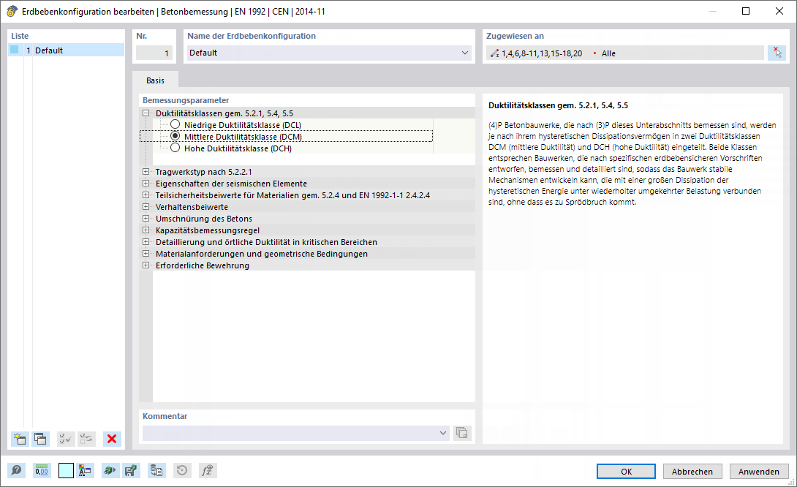Confirm settings with the OK button

626,471
